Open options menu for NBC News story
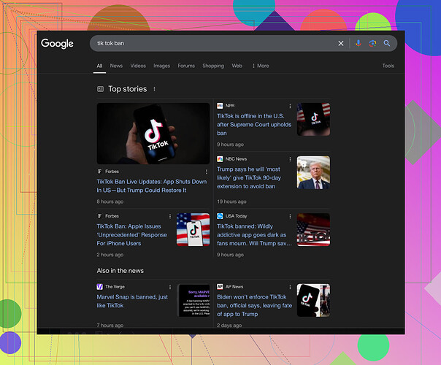 click(290, 159)
